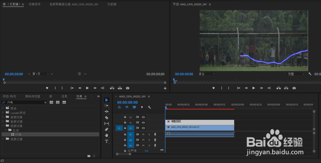Filter YUV effects icon

[x=64, y=102]
